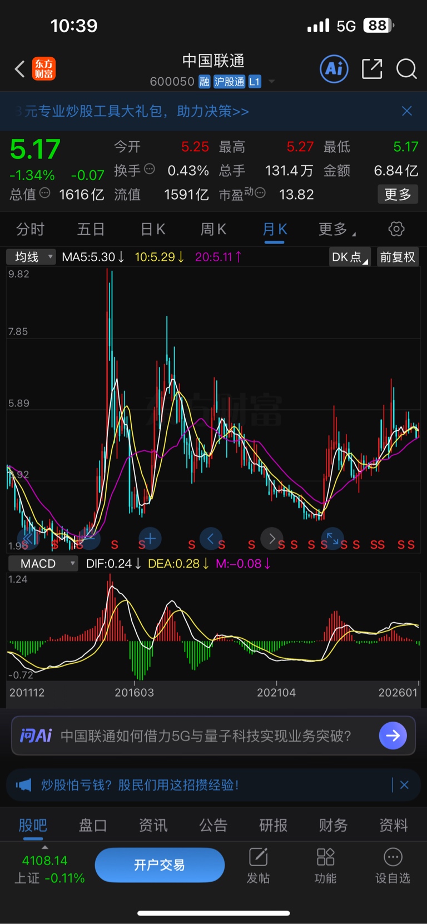
Task: Tap the current price 5.17
Action: [35, 149]
